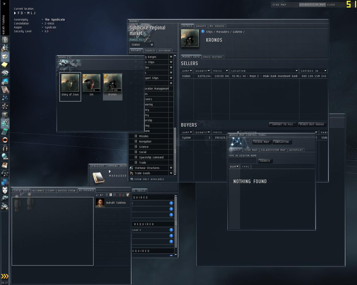Open the My Orders tab

tap(217, 26)
